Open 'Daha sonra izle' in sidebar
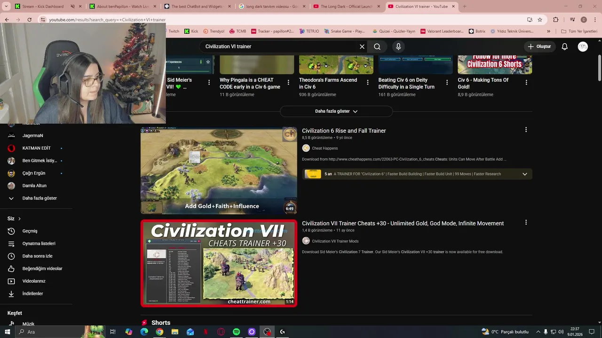602x338 pixels. (x=36, y=256)
